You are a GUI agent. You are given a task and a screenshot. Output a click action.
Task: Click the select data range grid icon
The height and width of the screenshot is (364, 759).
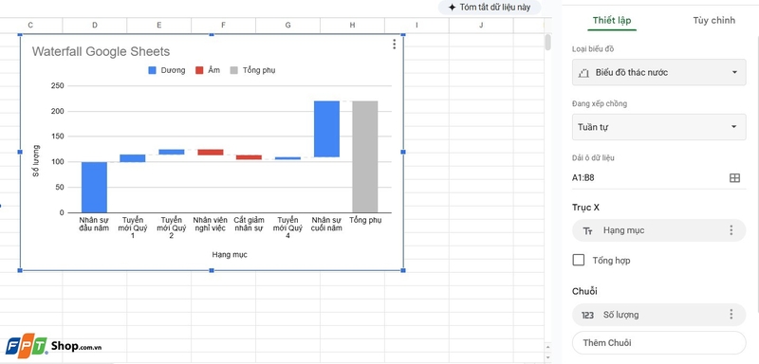click(x=734, y=178)
